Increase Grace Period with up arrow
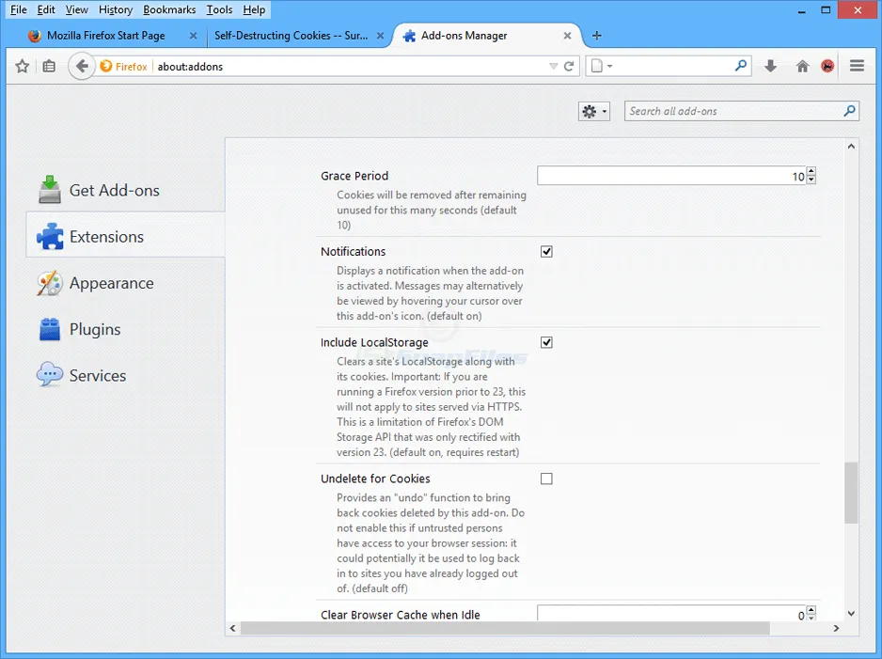The width and height of the screenshot is (882, 659). pos(811,171)
